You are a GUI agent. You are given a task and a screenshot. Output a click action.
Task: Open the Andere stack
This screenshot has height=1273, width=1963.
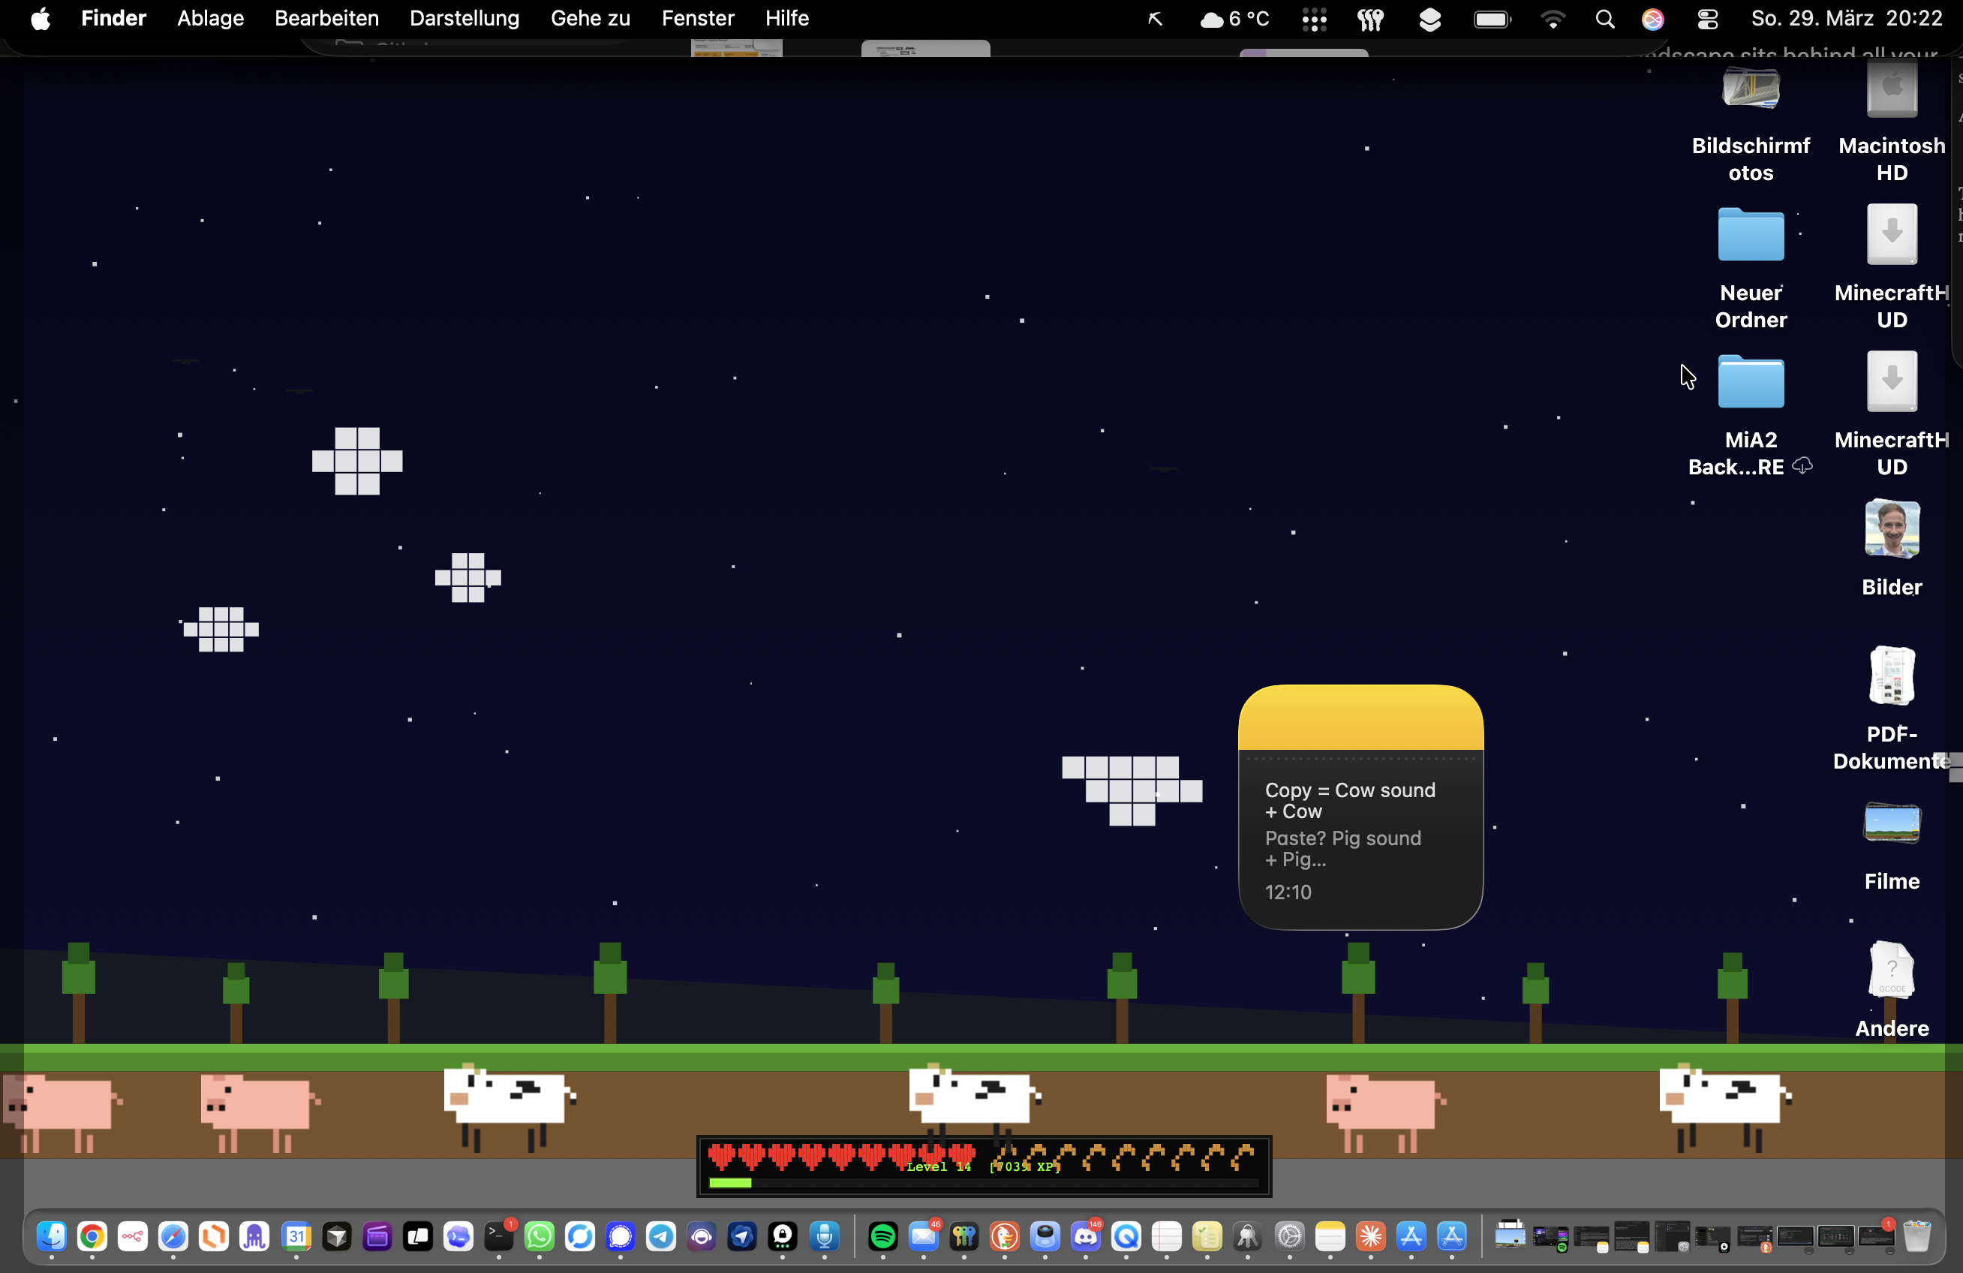1892,971
